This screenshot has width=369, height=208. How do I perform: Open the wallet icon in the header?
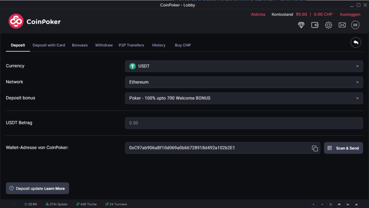tap(315, 25)
